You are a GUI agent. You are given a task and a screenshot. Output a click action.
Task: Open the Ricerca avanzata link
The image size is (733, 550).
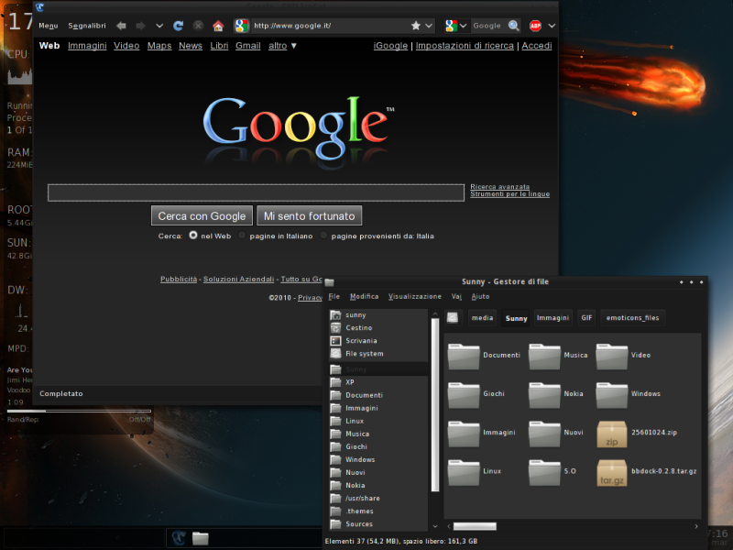pyautogui.click(x=499, y=187)
